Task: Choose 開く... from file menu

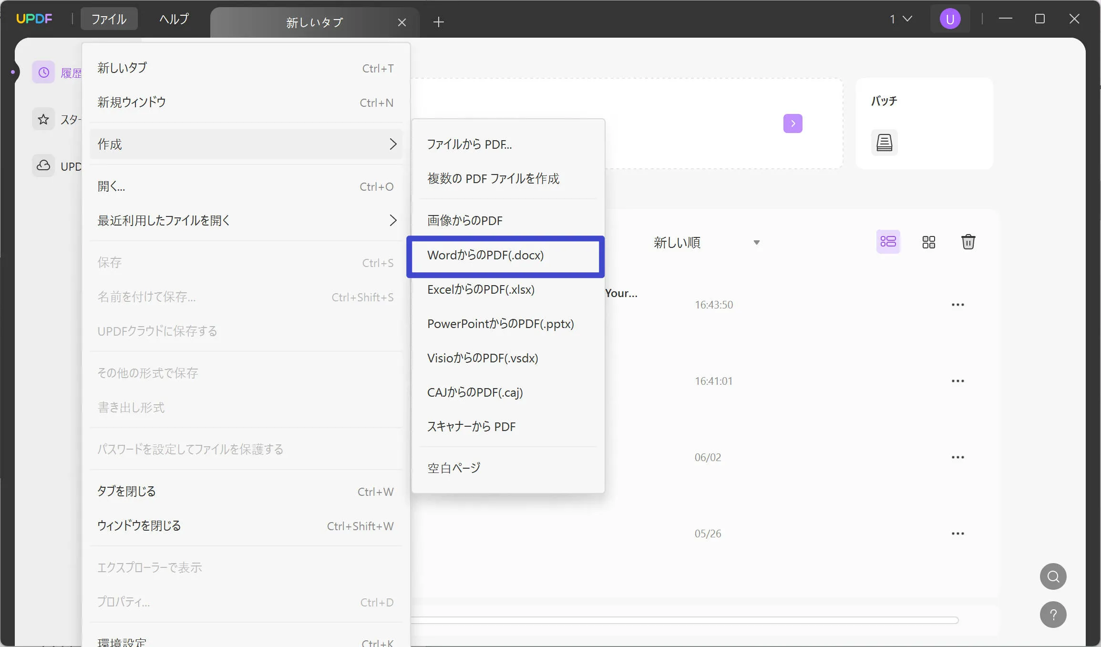Action: click(246, 186)
